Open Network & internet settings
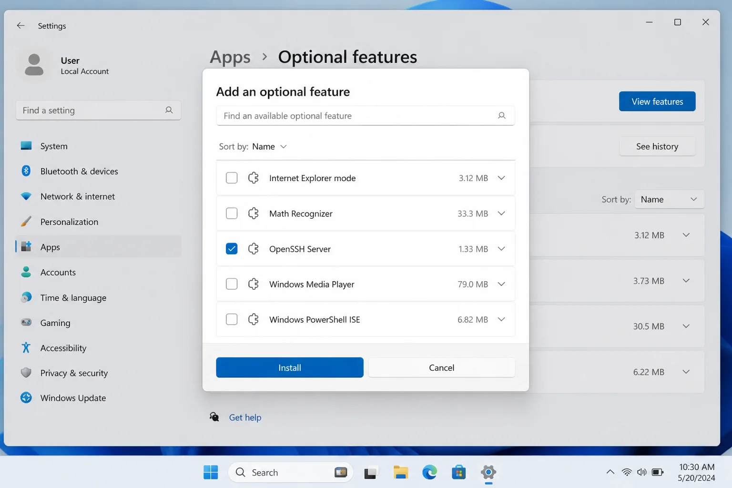Screen dimensions: 732x488 point(99,196)
